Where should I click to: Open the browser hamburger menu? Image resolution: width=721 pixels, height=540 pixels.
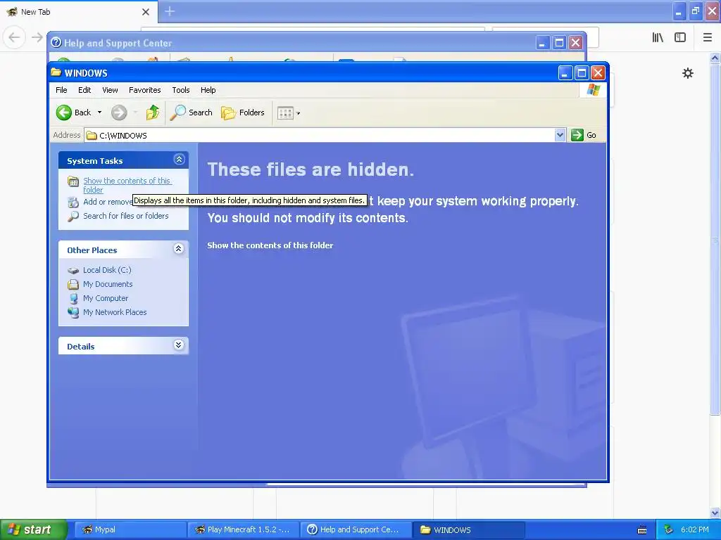(x=708, y=38)
